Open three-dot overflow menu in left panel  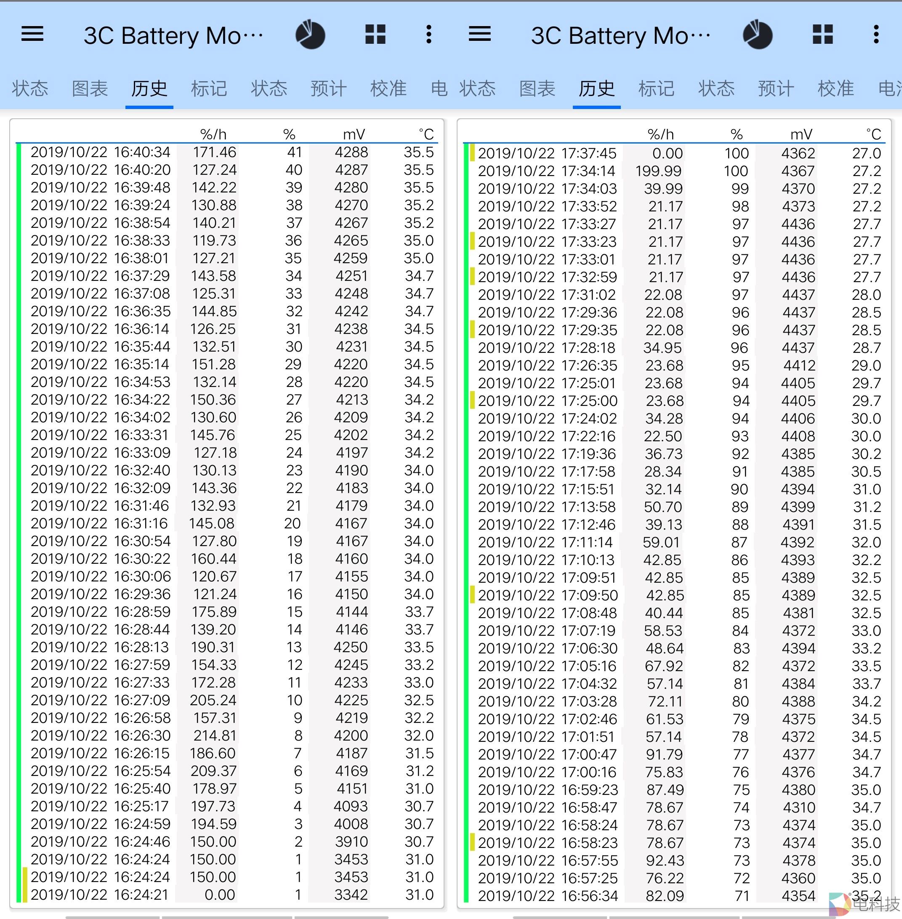pyautogui.click(x=429, y=35)
